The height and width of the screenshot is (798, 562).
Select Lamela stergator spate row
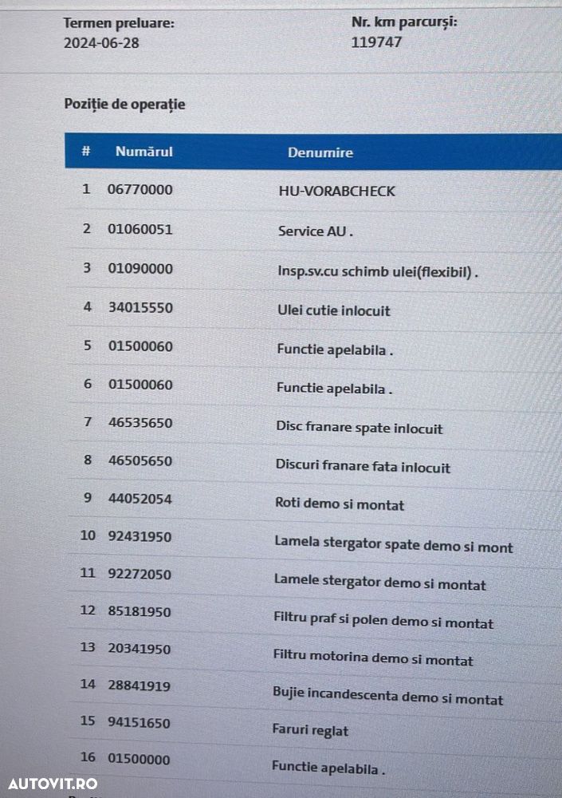[x=393, y=547]
